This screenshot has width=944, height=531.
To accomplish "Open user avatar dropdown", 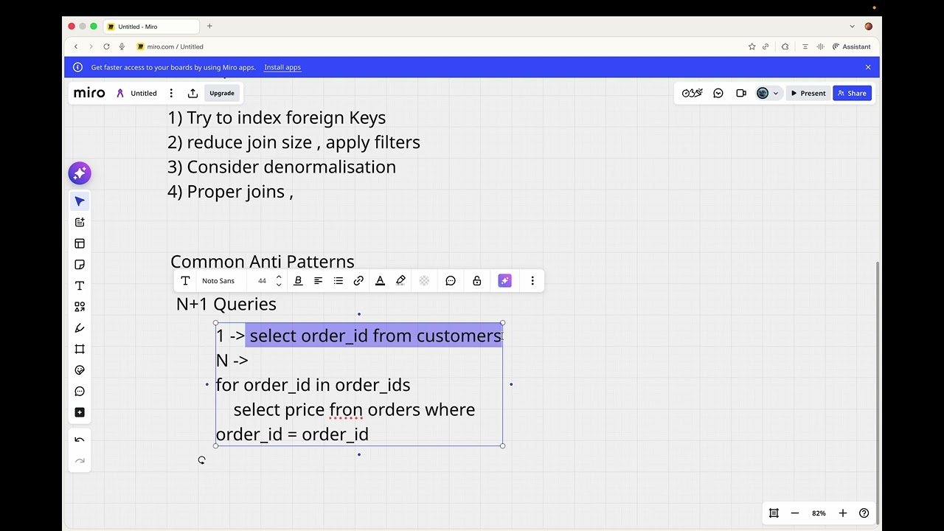I will pos(768,93).
